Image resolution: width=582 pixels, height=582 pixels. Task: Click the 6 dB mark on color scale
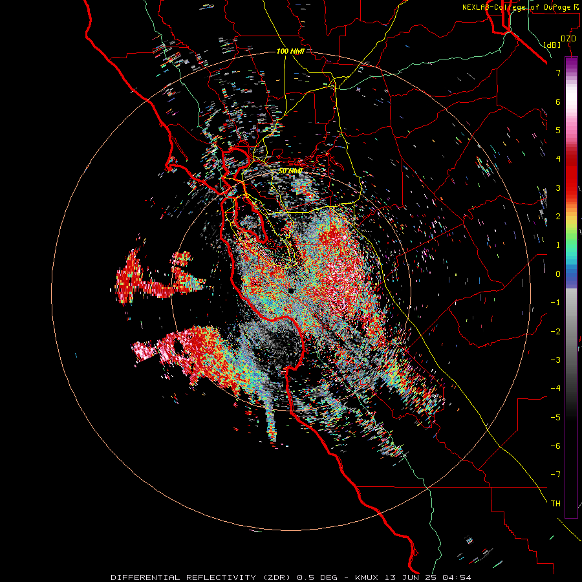[x=558, y=102]
